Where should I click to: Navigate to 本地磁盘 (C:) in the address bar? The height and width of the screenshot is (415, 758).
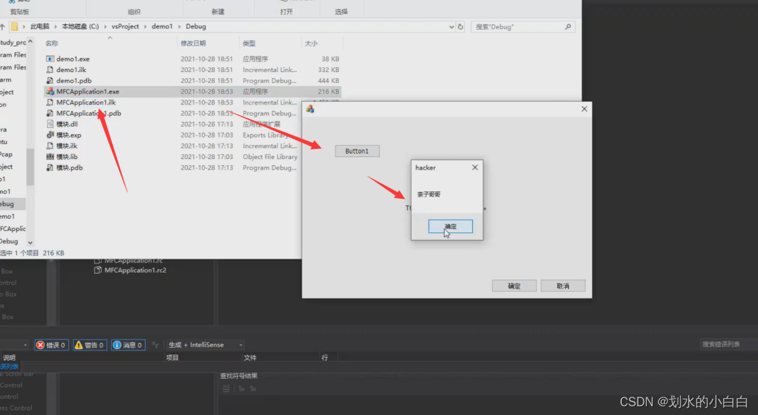(x=80, y=26)
